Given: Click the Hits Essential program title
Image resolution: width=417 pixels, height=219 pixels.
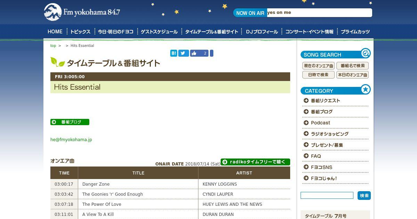Looking at the screenshot, I should 77,87.
